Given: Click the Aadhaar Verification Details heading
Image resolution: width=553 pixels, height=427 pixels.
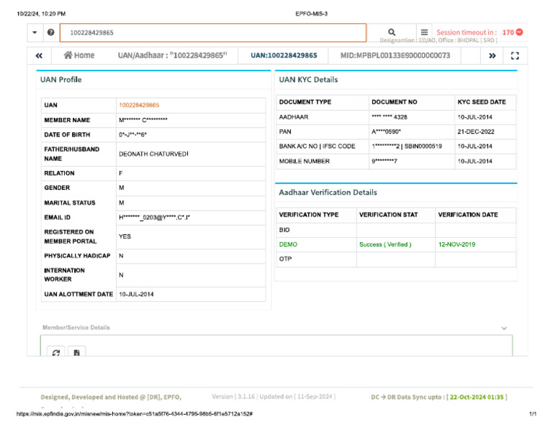Looking at the screenshot, I should tap(328, 192).
